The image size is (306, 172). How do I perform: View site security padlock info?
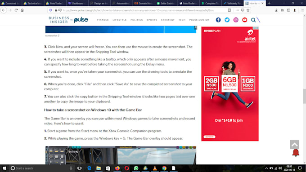point(56,10)
